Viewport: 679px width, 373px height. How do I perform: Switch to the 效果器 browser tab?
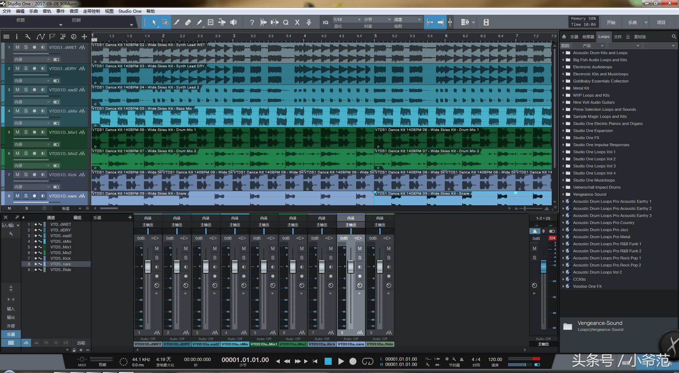pos(588,36)
